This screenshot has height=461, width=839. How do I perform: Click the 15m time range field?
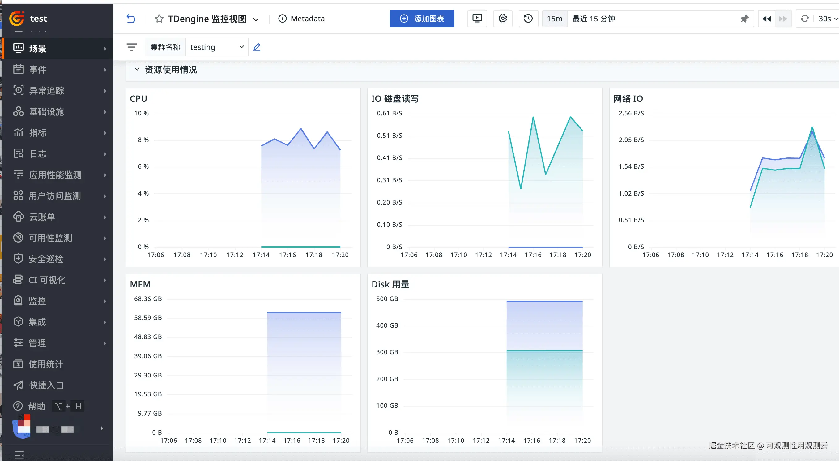tap(554, 19)
